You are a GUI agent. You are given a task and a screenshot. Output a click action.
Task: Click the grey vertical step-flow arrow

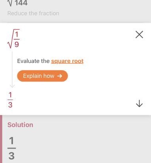(x=12, y=70)
